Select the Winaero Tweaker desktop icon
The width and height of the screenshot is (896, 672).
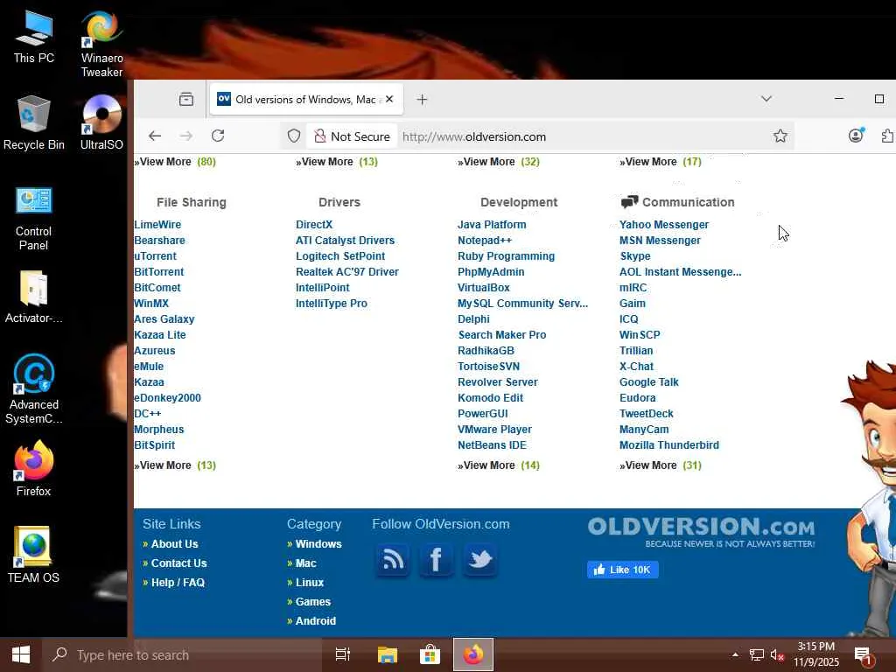click(101, 44)
